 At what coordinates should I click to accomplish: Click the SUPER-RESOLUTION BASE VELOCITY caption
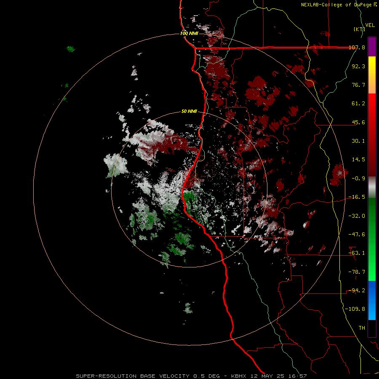click(x=191, y=376)
